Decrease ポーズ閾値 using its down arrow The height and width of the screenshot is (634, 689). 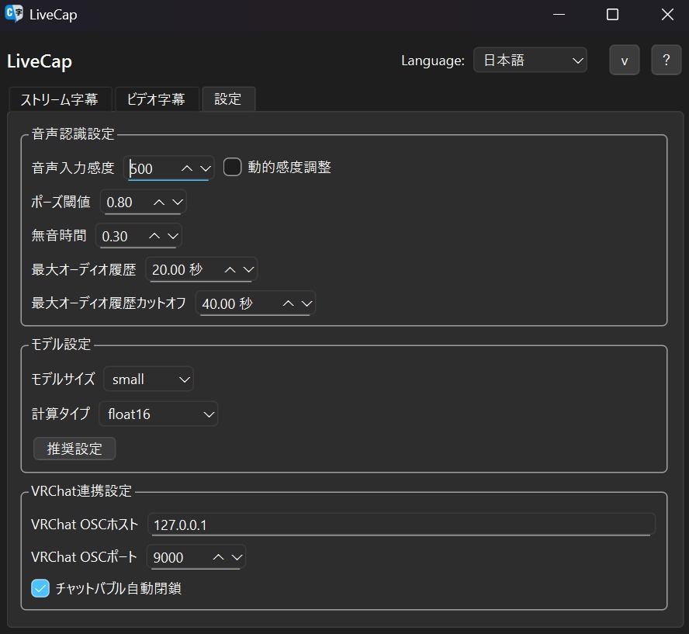pos(178,202)
